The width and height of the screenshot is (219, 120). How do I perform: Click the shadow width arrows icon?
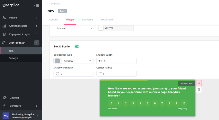click(x=101, y=61)
